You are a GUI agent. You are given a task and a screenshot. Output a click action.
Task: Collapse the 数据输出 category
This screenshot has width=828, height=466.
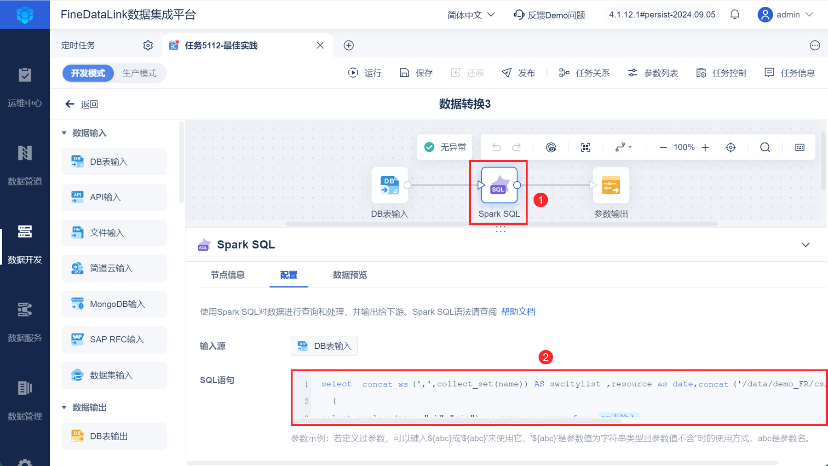tap(64, 408)
